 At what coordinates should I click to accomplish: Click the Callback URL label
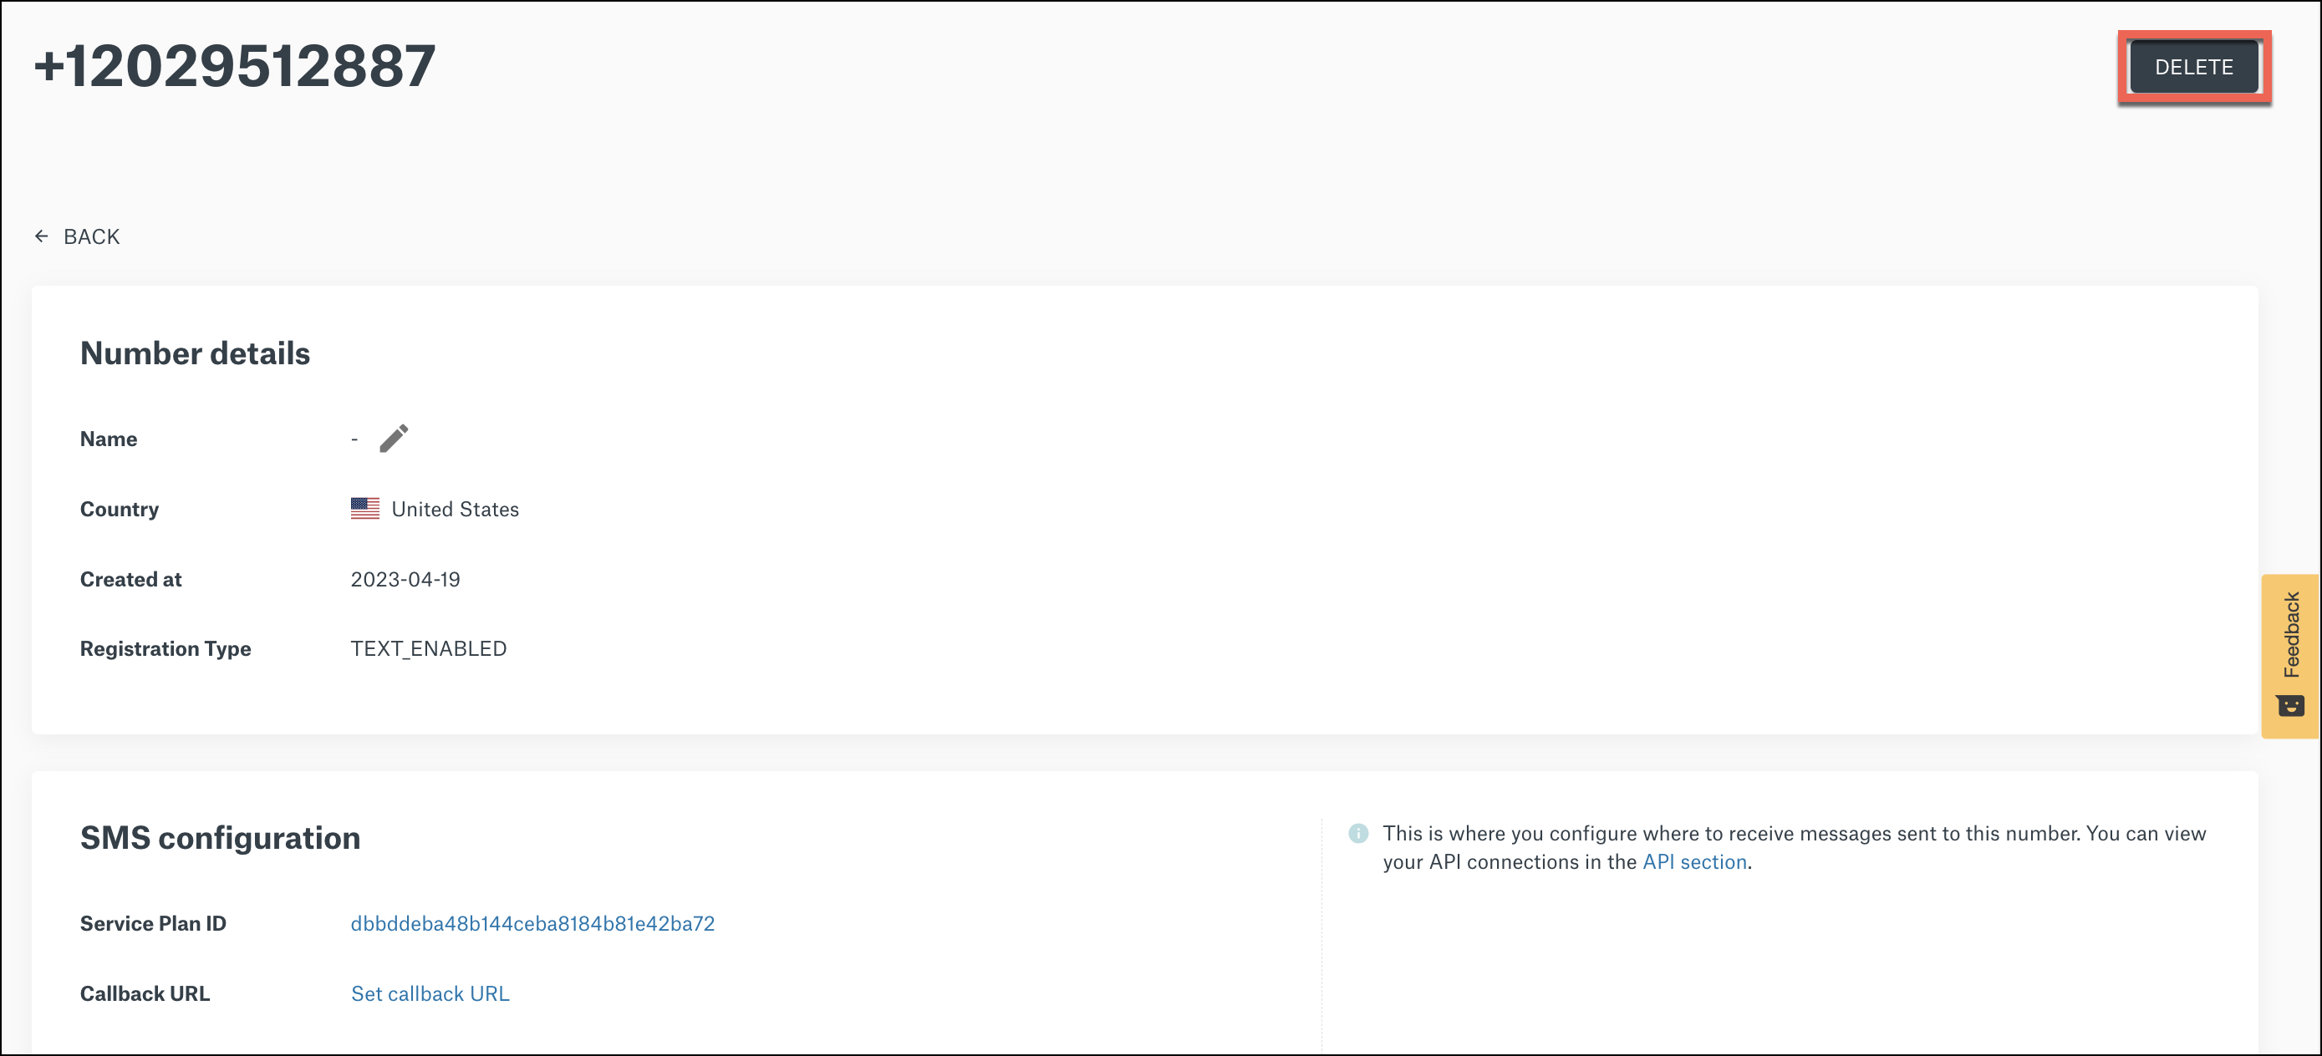click(x=145, y=993)
